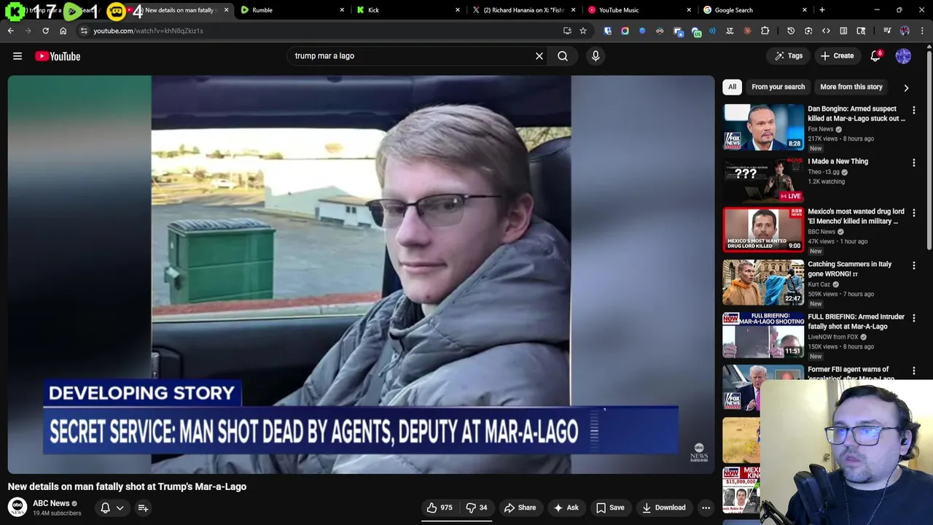This screenshot has width=933, height=525.
Task: Select the From your search chip
Action: [x=778, y=87]
